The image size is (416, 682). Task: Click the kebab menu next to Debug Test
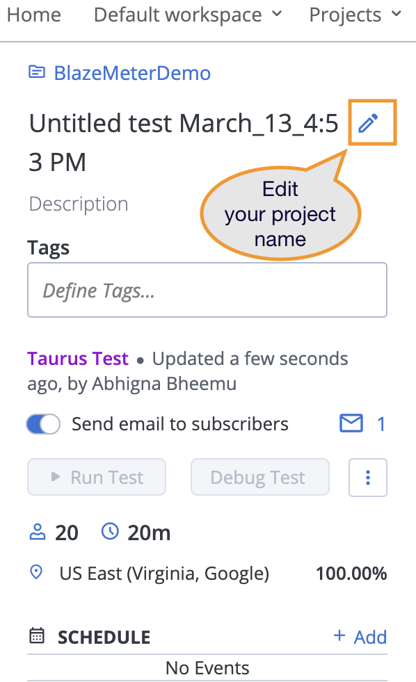click(367, 478)
